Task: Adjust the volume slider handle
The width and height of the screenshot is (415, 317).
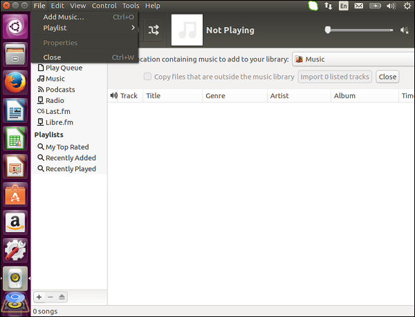Action: [328, 30]
